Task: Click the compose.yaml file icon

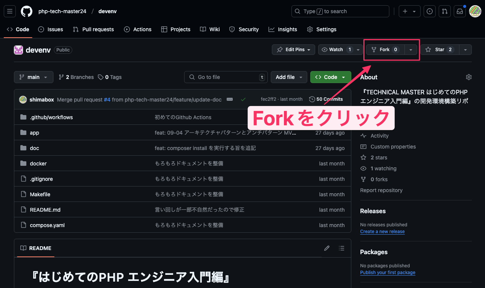Action: (23, 225)
